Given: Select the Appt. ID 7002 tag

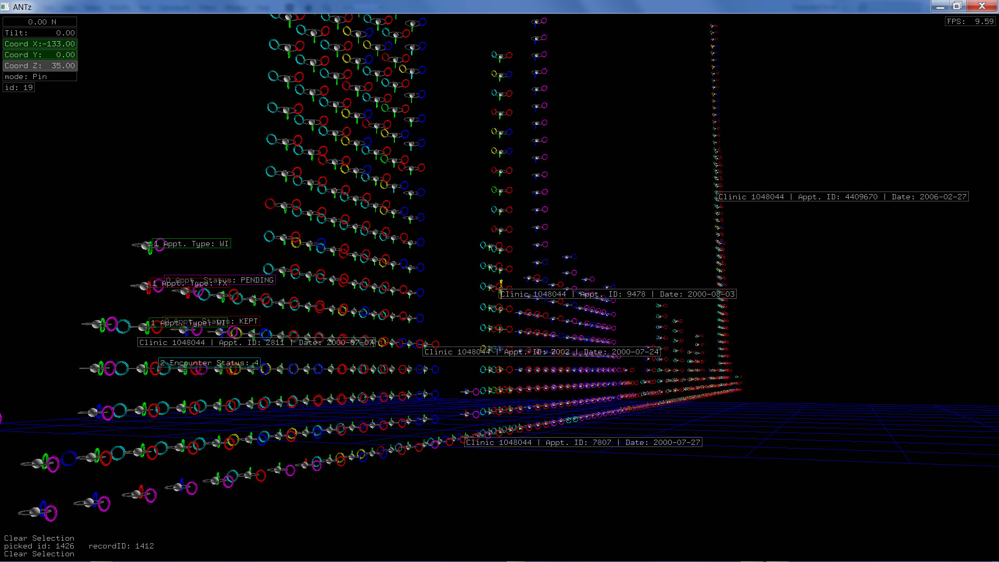Looking at the screenshot, I should pos(542,352).
